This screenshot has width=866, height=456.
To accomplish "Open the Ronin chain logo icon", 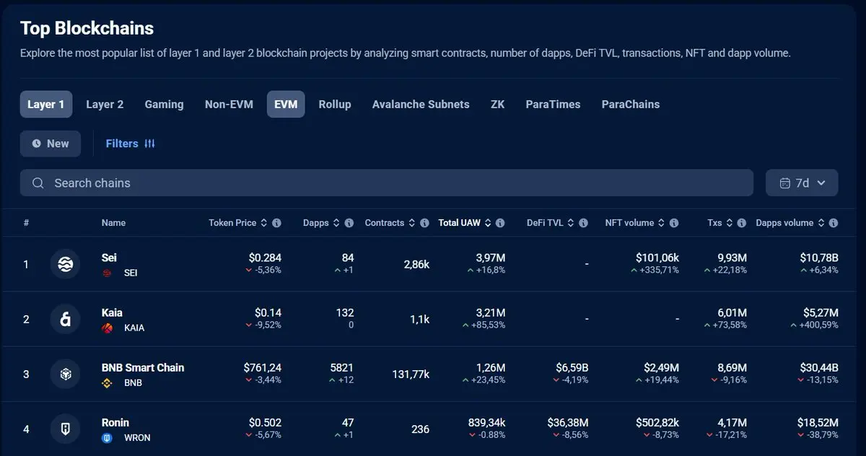I will 65,429.
